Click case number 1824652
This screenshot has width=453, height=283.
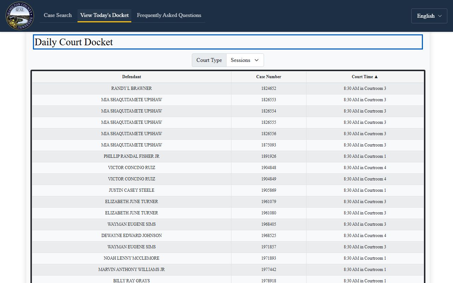click(269, 88)
